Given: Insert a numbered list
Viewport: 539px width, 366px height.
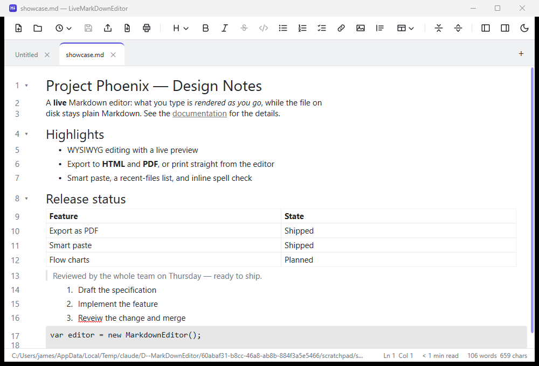Looking at the screenshot, I should pos(302,28).
